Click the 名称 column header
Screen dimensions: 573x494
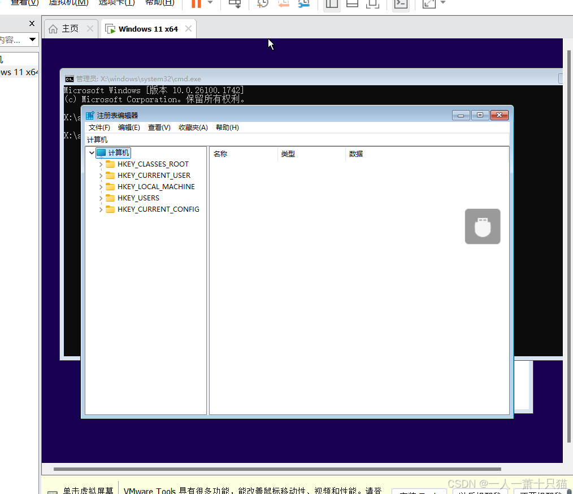244,154
